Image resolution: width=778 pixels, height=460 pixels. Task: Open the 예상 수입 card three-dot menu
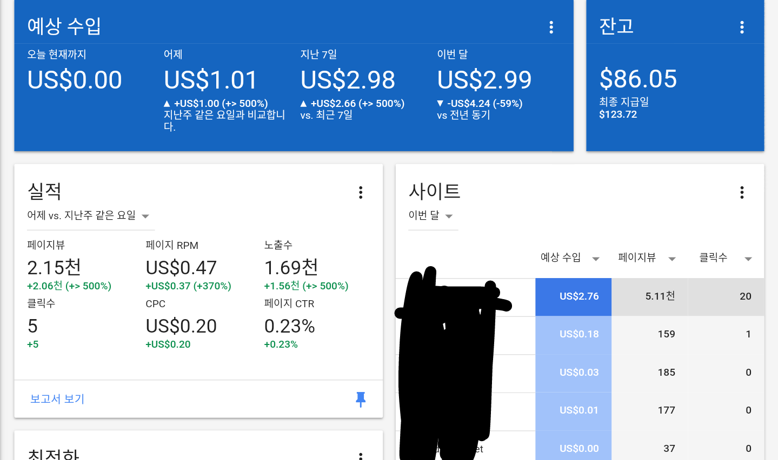[551, 28]
